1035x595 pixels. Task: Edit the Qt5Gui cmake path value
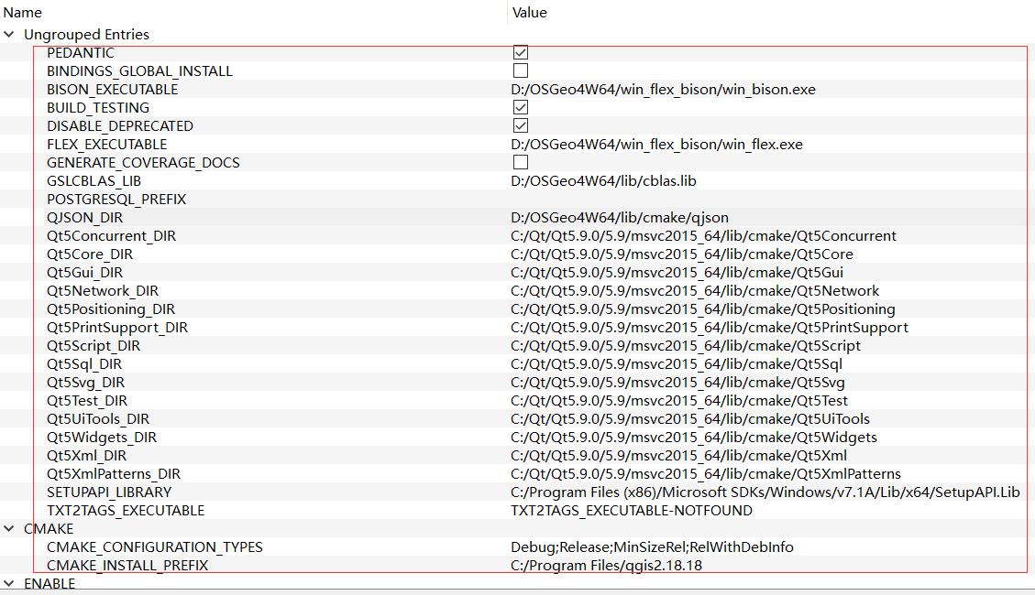pos(677,272)
